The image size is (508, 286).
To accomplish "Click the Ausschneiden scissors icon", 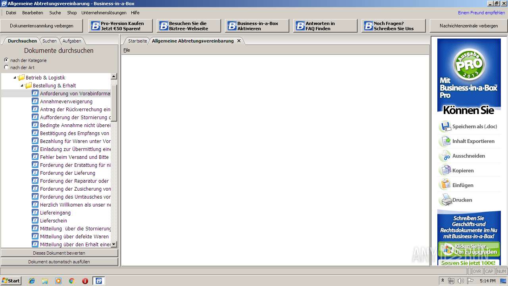I will click(x=445, y=156).
